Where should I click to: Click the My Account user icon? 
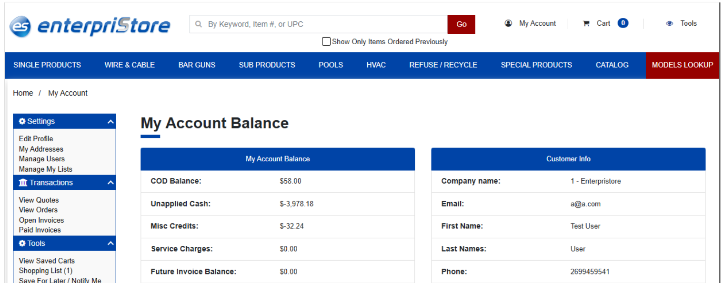tap(508, 23)
